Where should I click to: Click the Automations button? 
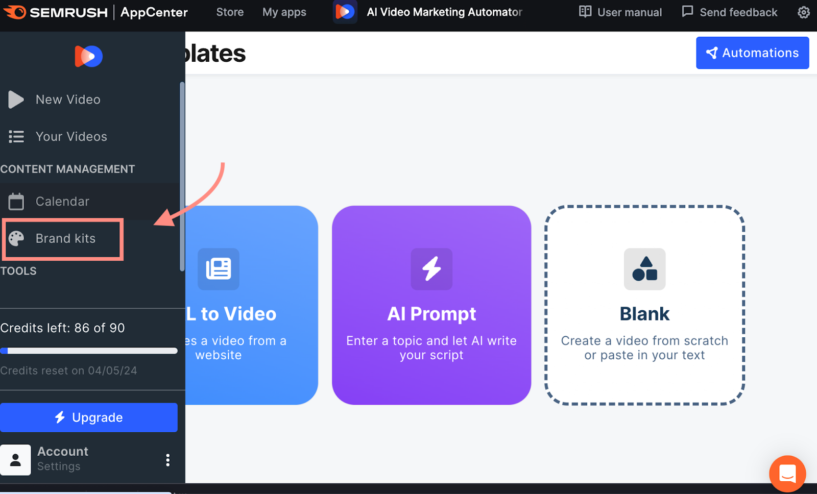[x=752, y=53]
